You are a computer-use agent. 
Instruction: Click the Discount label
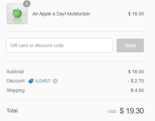tap(15, 81)
